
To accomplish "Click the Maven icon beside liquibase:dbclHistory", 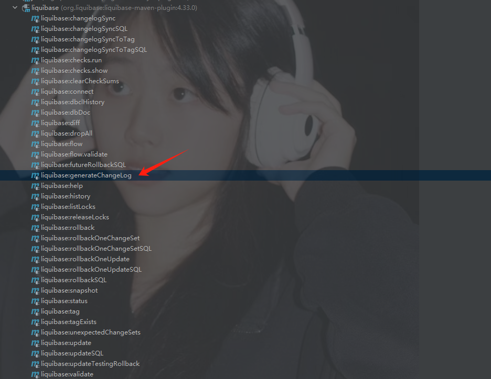I will point(35,103).
